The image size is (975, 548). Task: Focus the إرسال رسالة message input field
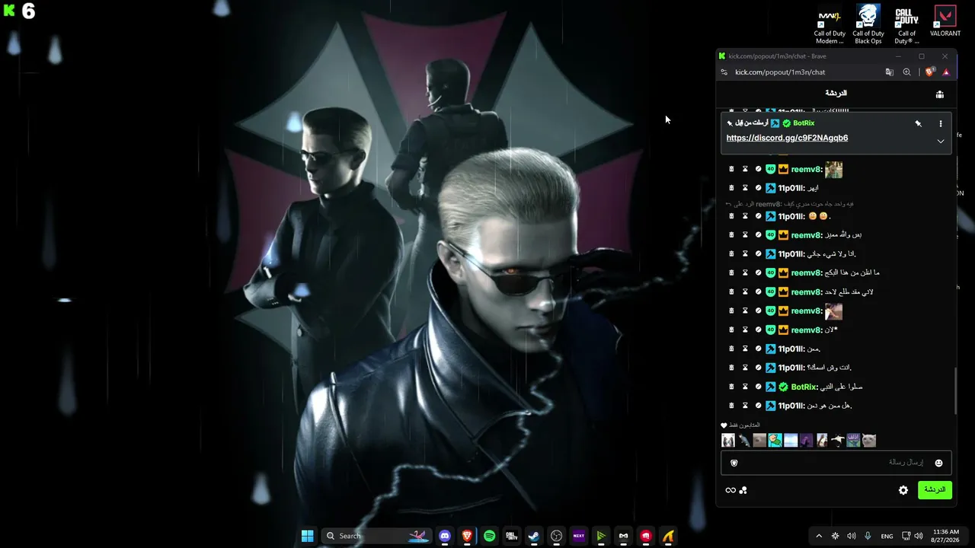[x=836, y=463]
